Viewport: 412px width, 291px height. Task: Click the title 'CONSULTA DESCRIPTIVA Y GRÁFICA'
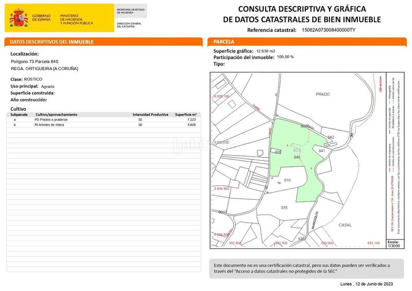[302, 9]
